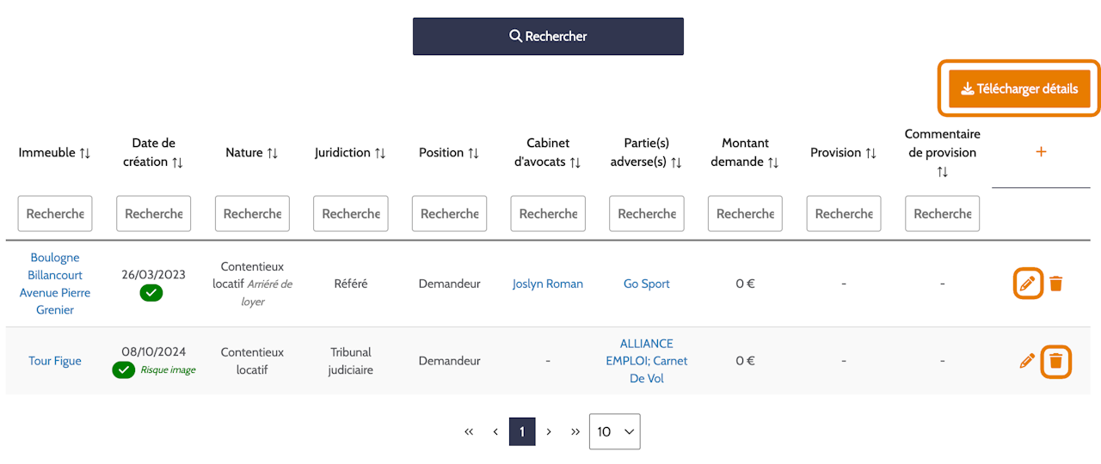The width and height of the screenshot is (1101, 464).
Task: Edit the Boulogne Billancourt litigation row
Action: (x=1027, y=284)
